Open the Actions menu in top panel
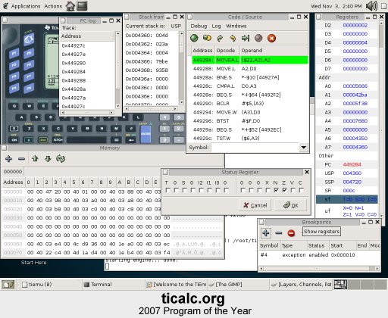Screen dimensions: 388x318 click(x=53, y=6)
